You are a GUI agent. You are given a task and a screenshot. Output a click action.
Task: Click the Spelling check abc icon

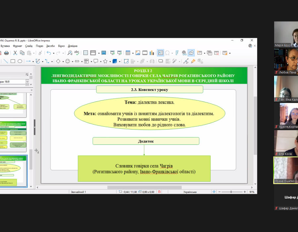[77, 53]
